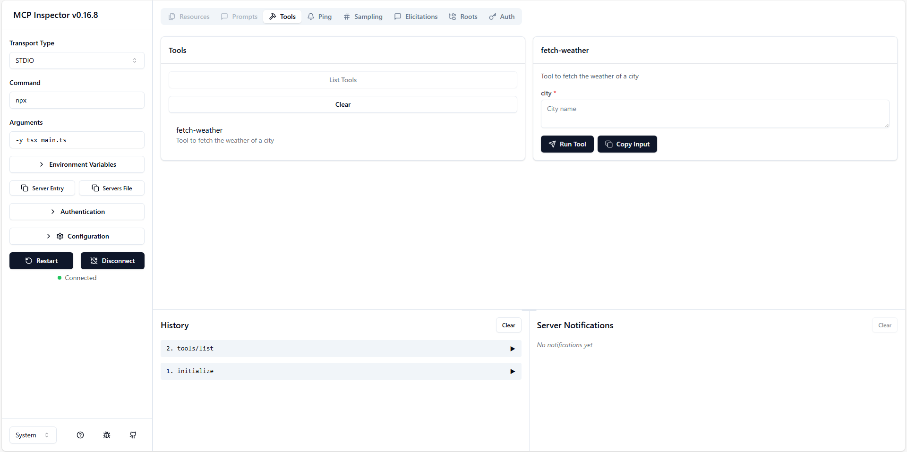Expand the tools/list history entry arrow
The image size is (907, 452).
coord(513,349)
